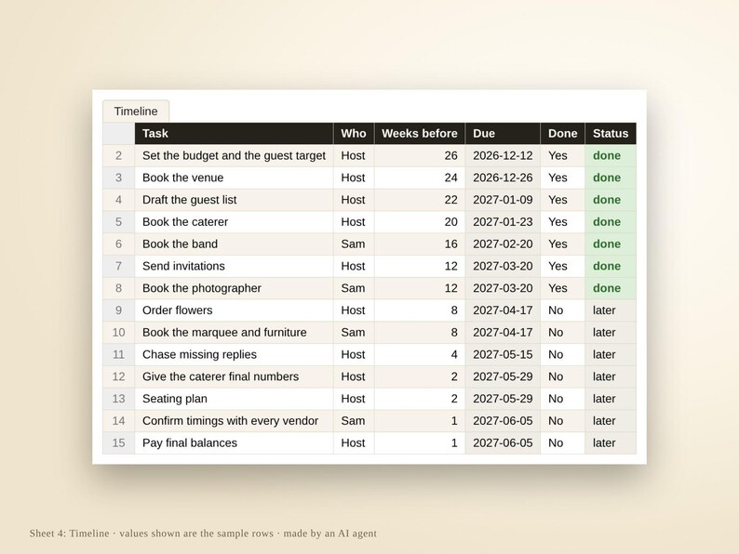Viewport: 739px width, 554px height.
Task: Click 'Give the caterer final numbers' cell
Action: [x=234, y=377]
